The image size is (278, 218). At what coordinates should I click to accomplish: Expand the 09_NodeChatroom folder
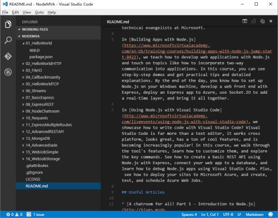(x=58, y=111)
